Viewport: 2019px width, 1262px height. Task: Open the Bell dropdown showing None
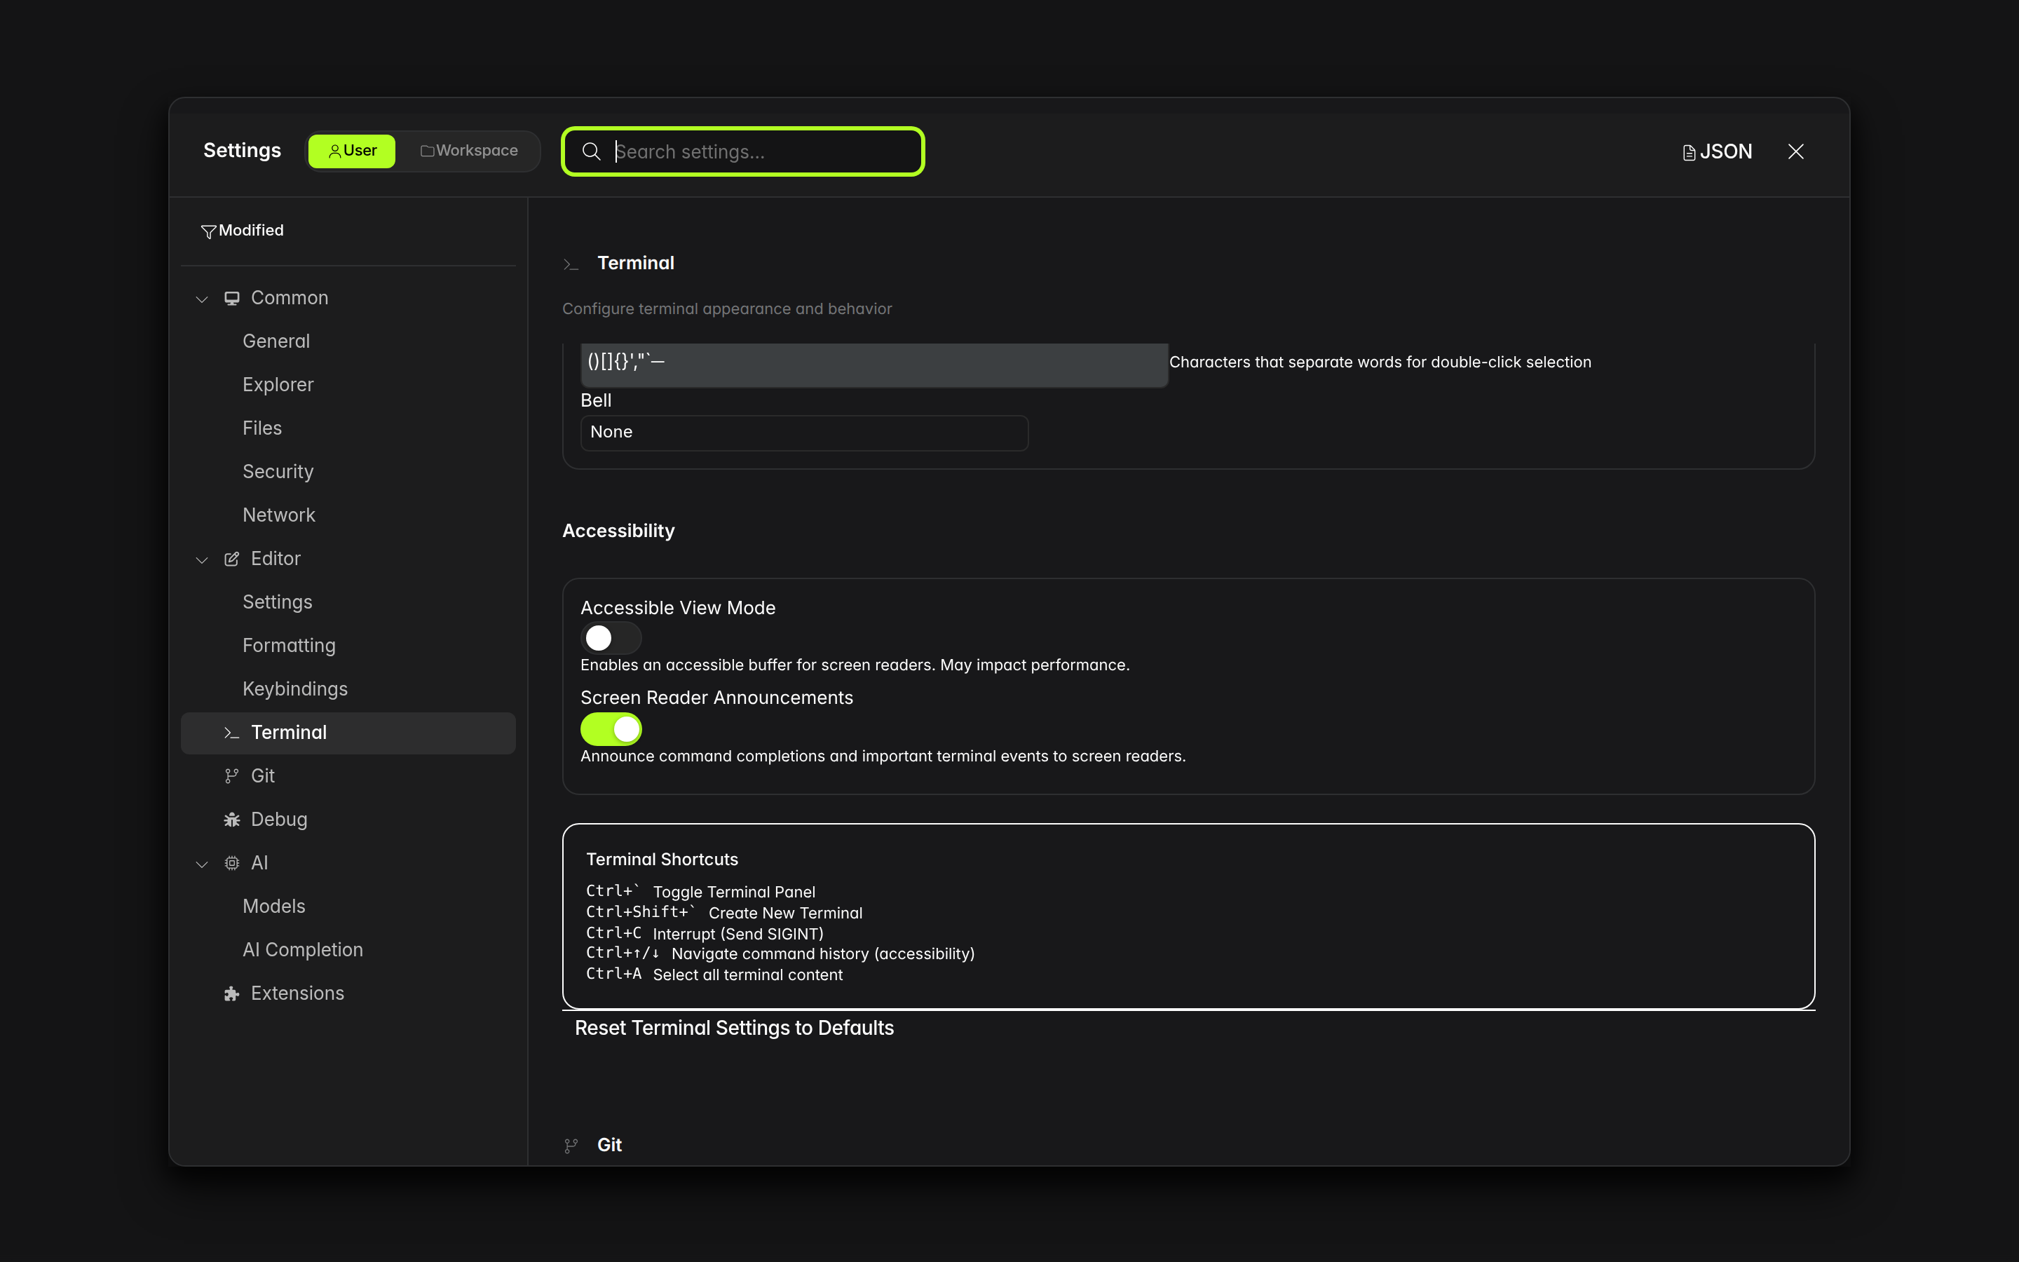coord(803,433)
